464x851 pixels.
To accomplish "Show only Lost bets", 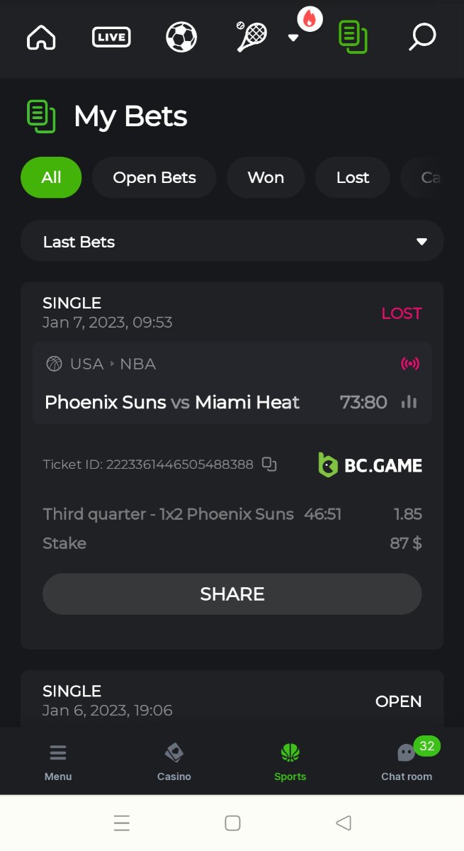I will [x=353, y=177].
